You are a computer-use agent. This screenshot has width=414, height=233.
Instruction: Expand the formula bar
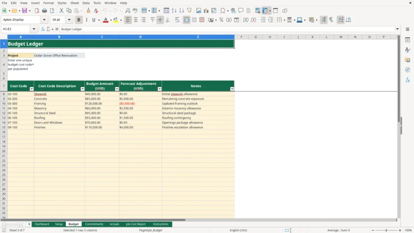coord(397,29)
